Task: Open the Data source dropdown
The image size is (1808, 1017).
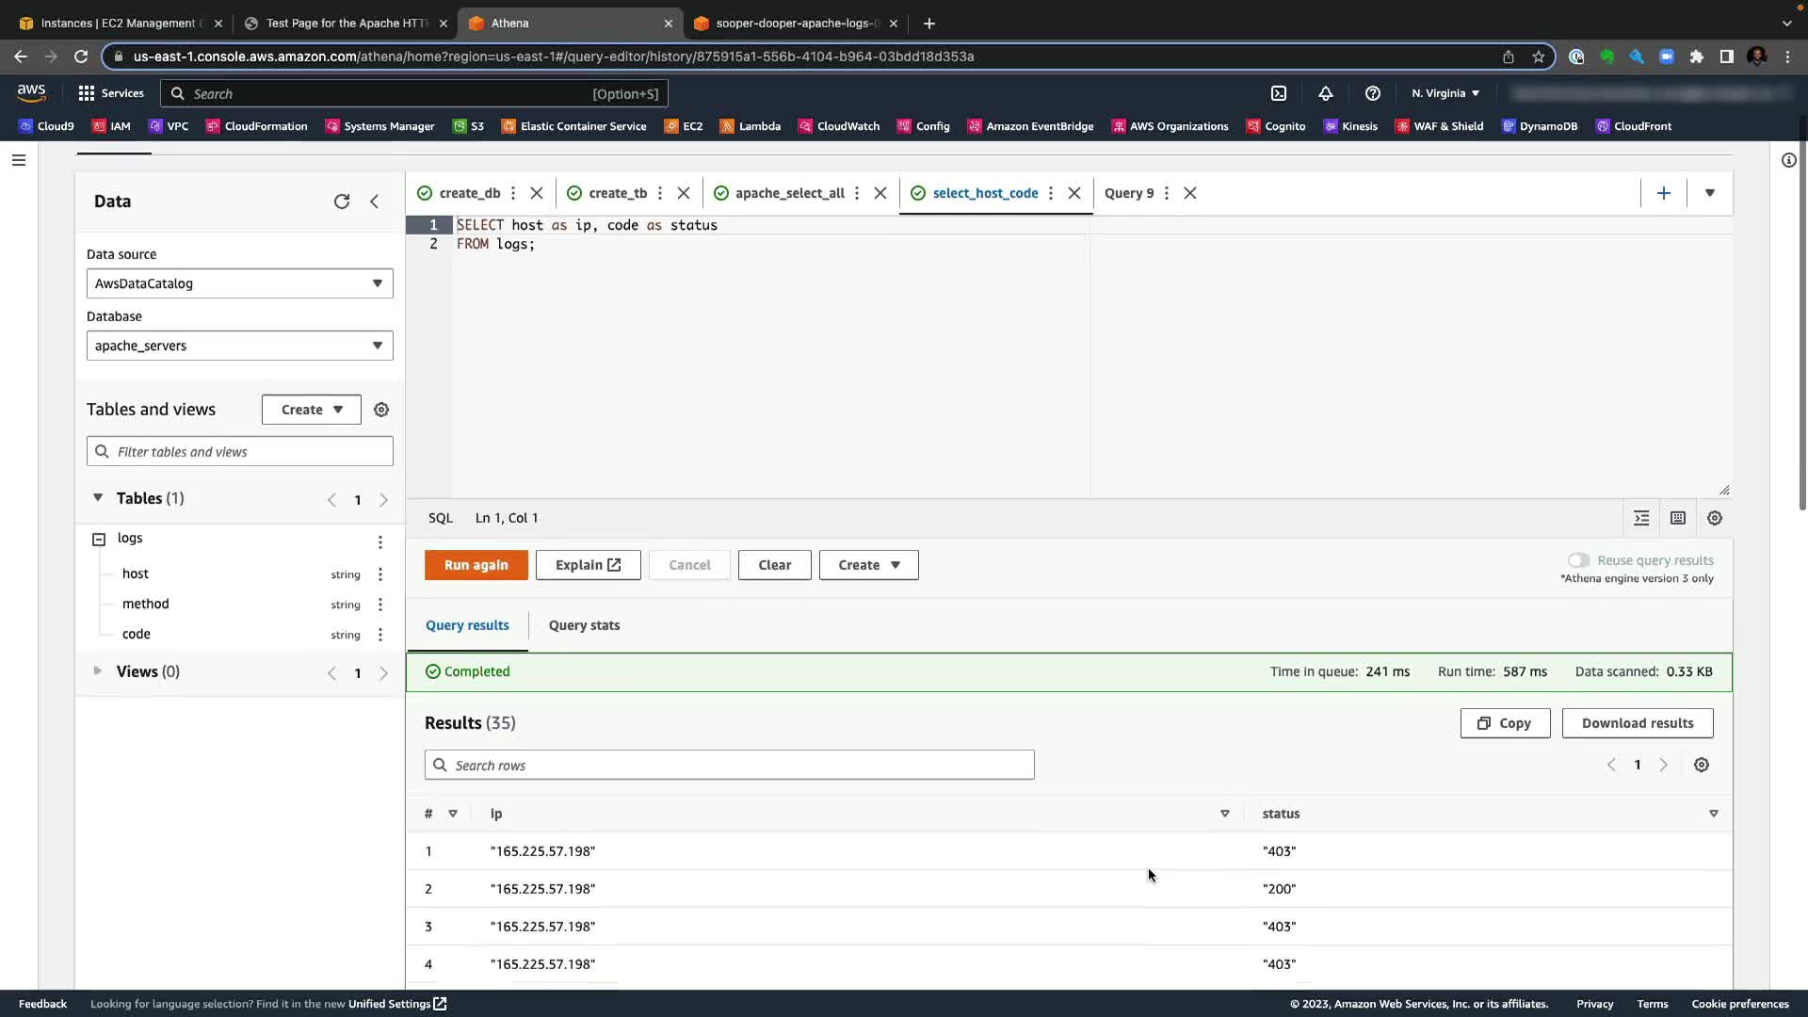Action: [239, 283]
